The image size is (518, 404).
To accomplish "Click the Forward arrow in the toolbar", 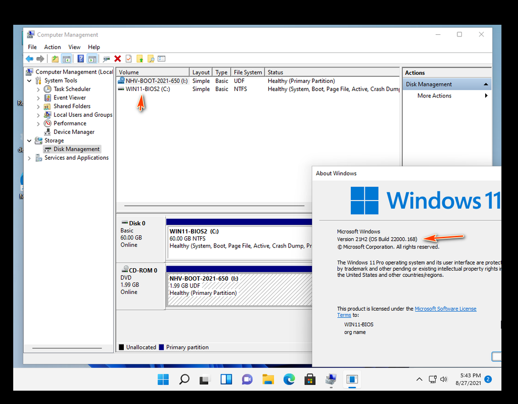I will click(x=40, y=59).
